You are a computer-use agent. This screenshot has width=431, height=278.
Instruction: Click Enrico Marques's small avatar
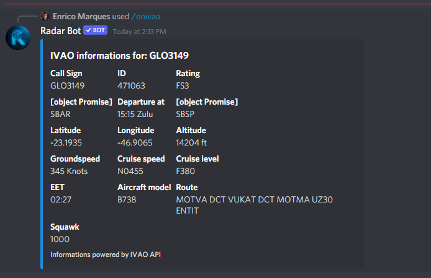(45, 16)
